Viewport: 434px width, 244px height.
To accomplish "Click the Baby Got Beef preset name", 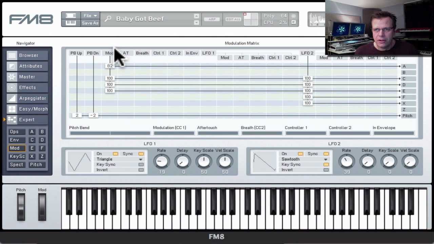I will (140, 19).
